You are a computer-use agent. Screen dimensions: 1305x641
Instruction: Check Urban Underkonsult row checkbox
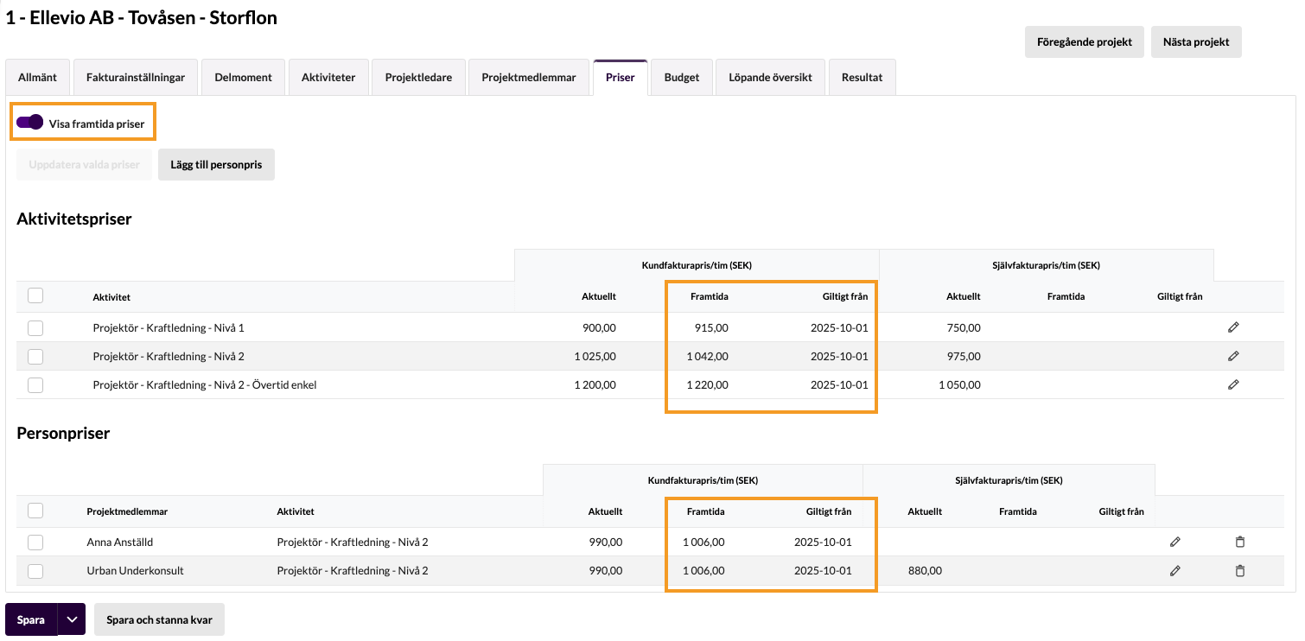(35, 570)
